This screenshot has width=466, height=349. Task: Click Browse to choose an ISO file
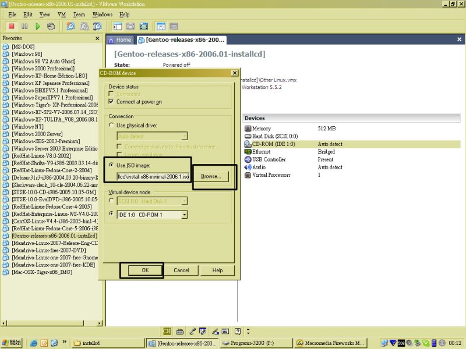click(211, 176)
